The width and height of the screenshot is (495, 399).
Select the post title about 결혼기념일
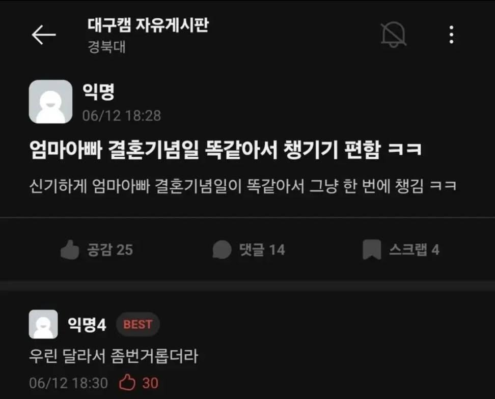click(226, 150)
